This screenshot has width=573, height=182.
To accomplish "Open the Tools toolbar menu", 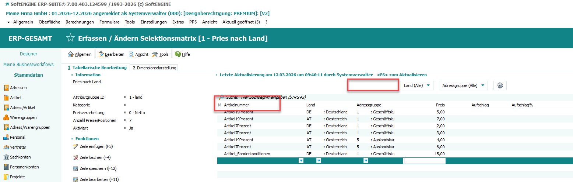I will coord(160,54).
